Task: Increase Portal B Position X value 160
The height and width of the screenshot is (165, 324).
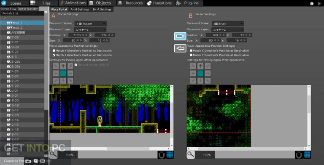Action: pyautogui.click(x=224, y=35)
